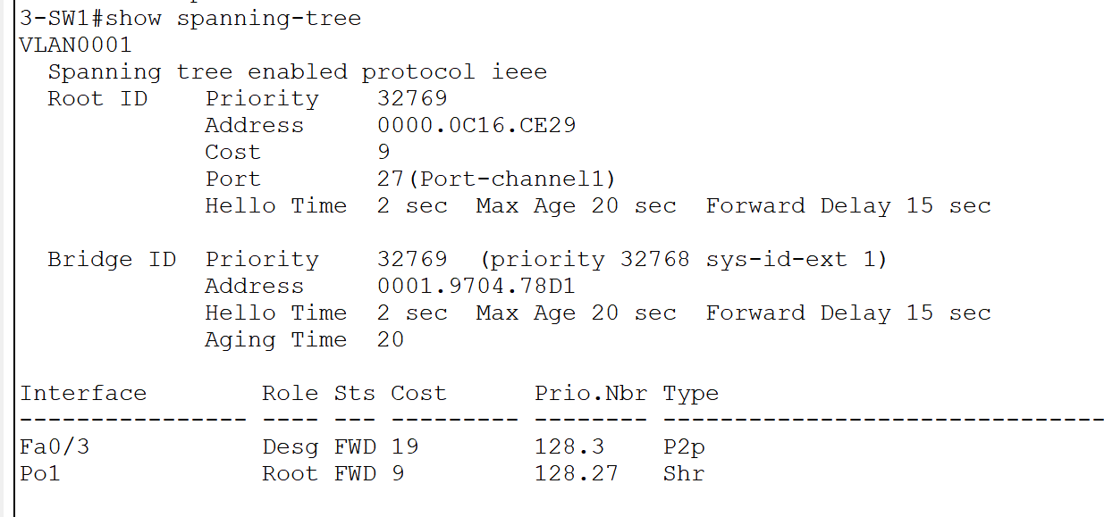This screenshot has height=517, width=1104.
Task: Select the Root ID priority value 32769
Action: [412, 98]
